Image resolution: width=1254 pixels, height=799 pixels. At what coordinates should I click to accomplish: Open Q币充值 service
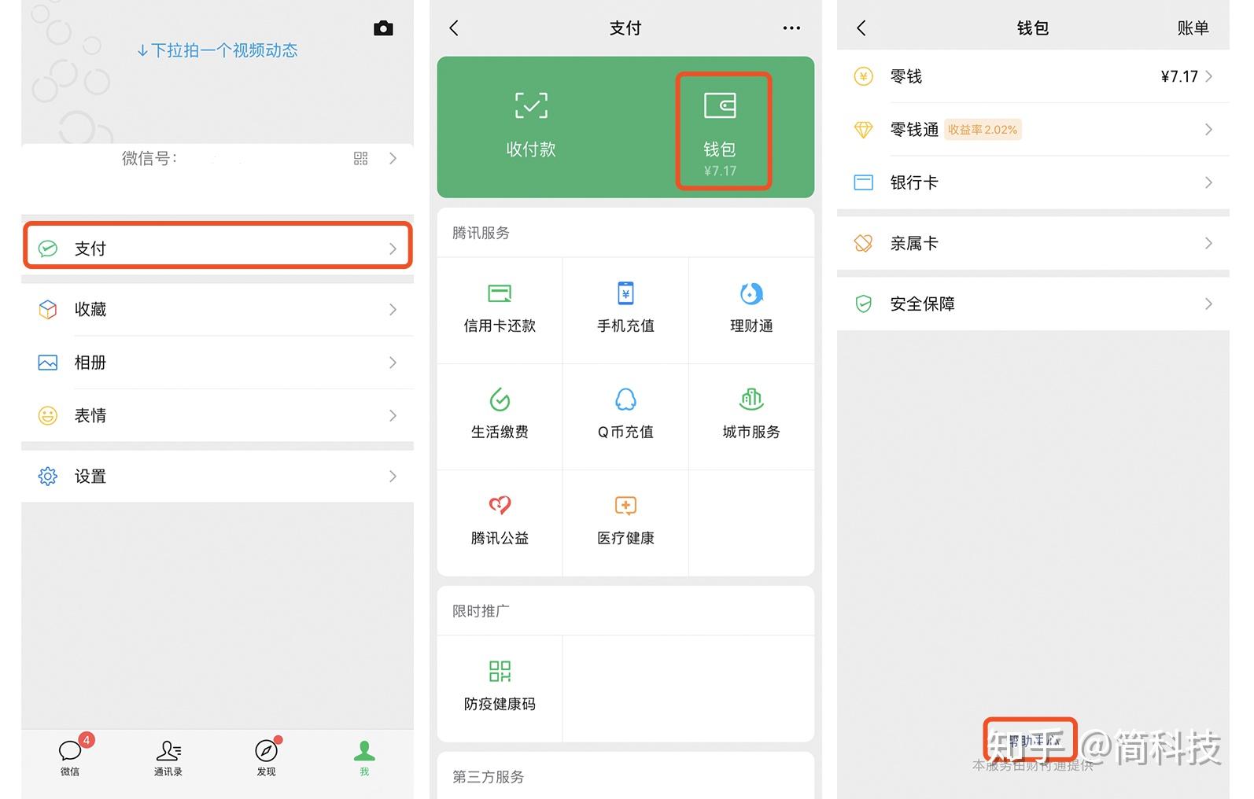click(x=625, y=416)
